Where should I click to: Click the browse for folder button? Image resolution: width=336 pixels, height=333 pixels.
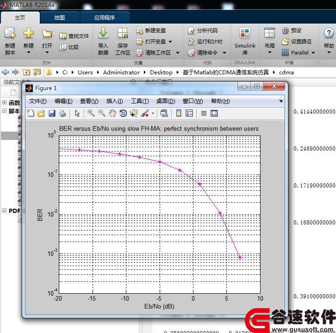coord(37,73)
